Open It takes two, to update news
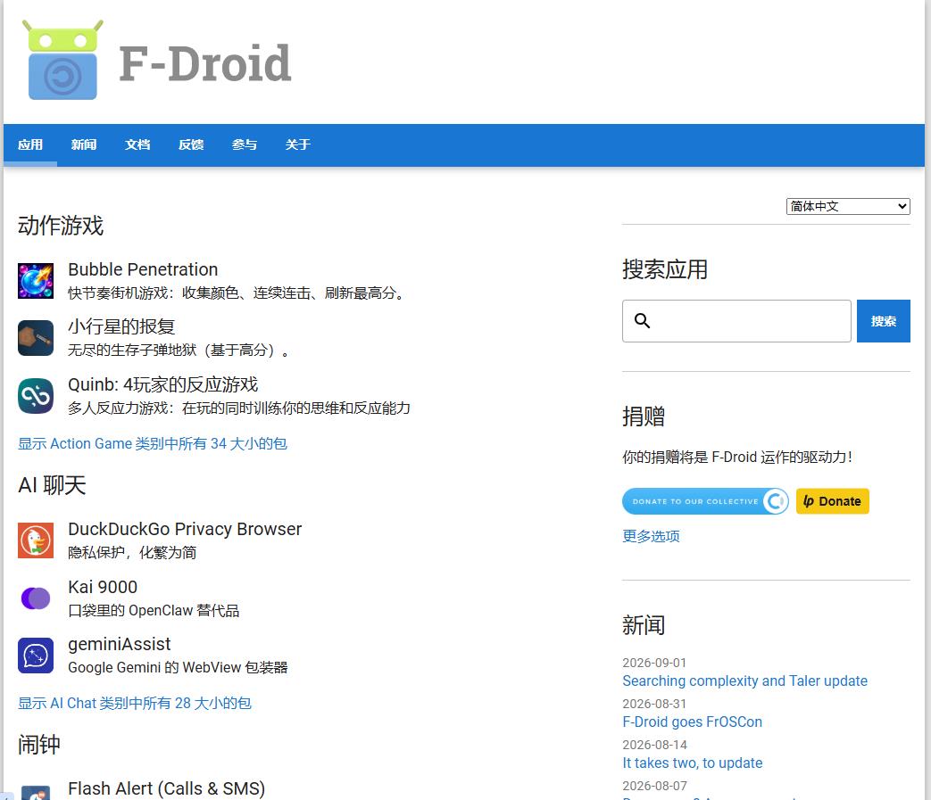The width and height of the screenshot is (931, 800). 693,763
